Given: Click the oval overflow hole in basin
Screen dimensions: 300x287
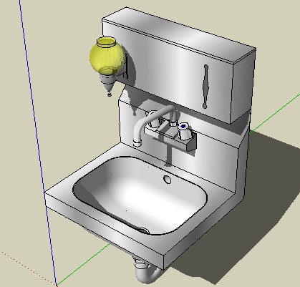Looking at the screenshot, I should (x=168, y=180).
